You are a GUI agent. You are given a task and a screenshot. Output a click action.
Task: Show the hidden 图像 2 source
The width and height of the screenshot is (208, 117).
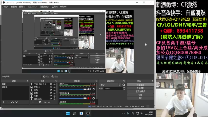51,87
